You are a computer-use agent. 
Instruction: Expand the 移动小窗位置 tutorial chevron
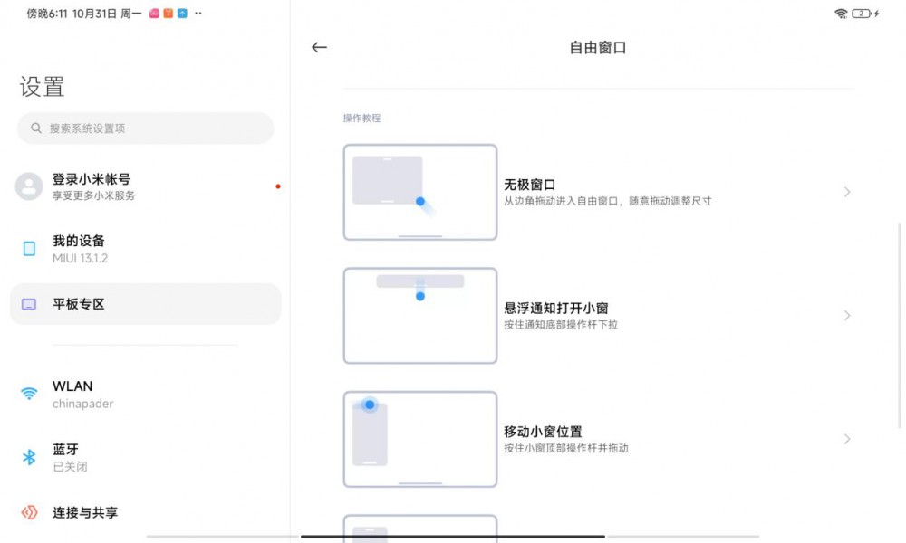point(847,438)
